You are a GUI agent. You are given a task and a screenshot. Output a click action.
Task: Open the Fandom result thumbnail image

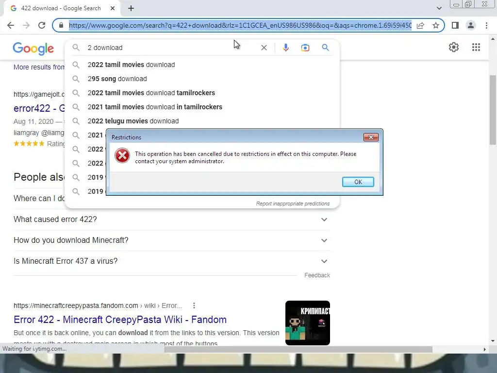(x=307, y=323)
